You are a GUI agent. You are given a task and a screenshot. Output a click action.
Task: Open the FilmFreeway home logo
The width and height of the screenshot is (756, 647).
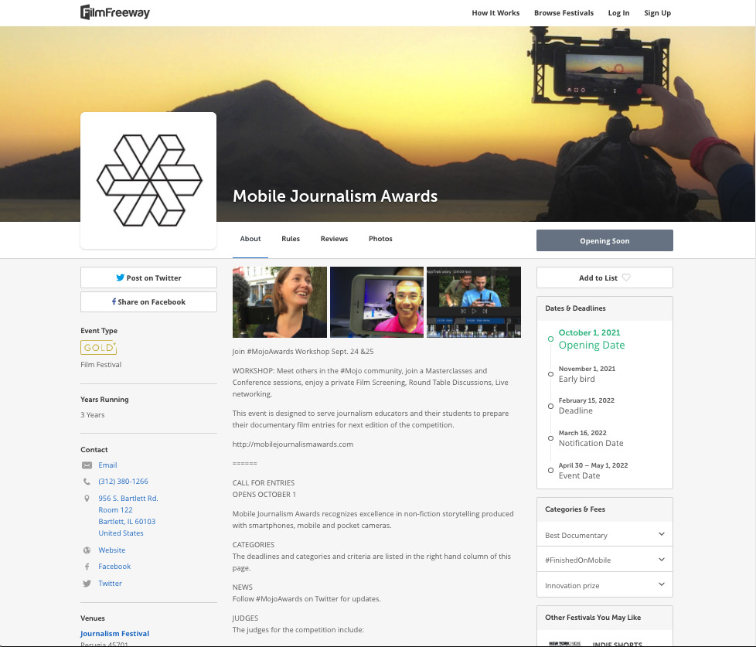pos(114,12)
